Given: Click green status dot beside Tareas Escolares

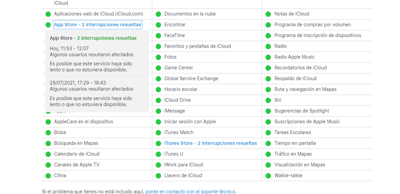Looking at the screenshot, I should tap(268, 133).
